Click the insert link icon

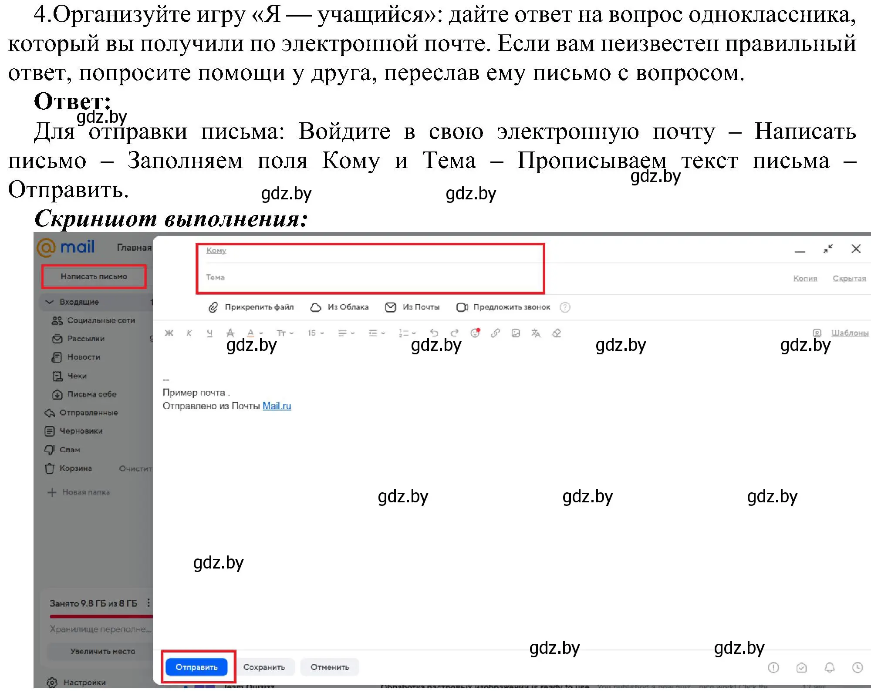[x=495, y=333]
